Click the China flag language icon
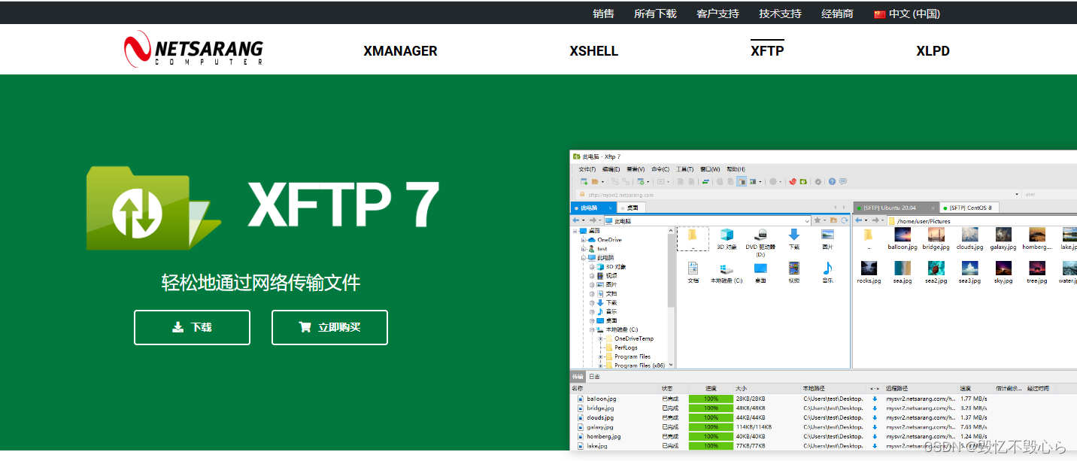Image resolution: width=1077 pixels, height=461 pixels. pyautogui.click(x=879, y=14)
